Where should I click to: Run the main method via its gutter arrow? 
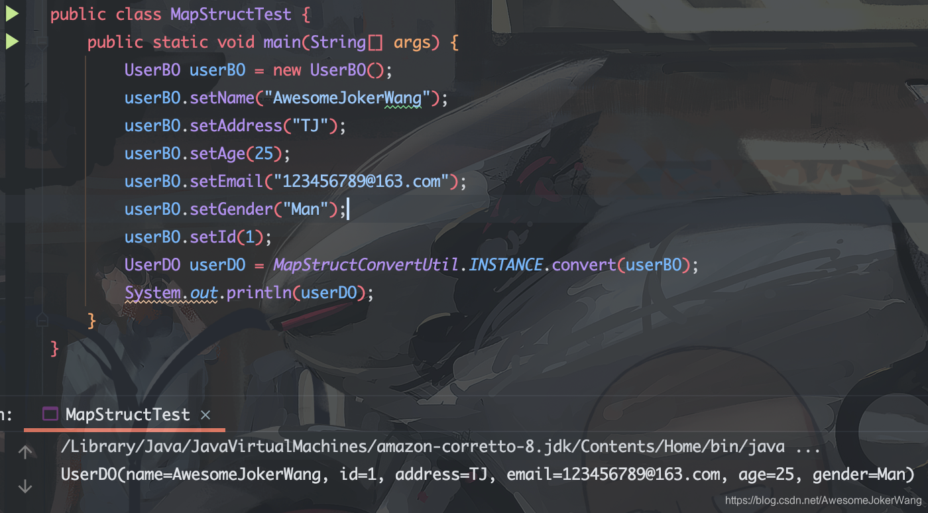[12, 42]
